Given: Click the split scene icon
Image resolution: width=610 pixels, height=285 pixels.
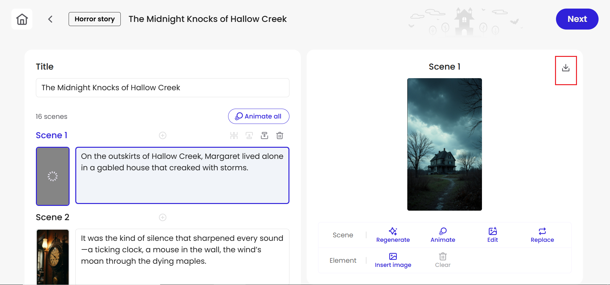Looking at the screenshot, I should pos(234,136).
